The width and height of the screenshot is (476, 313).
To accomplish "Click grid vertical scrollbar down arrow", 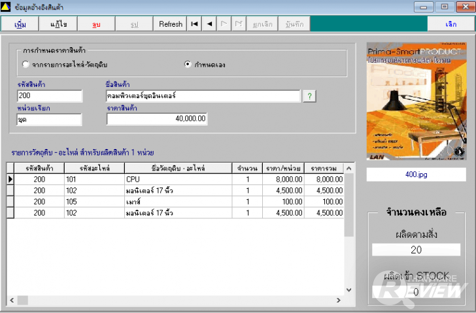I will click(348, 290).
